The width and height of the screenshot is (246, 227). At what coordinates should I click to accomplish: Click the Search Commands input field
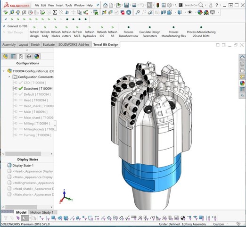tap(191, 5)
